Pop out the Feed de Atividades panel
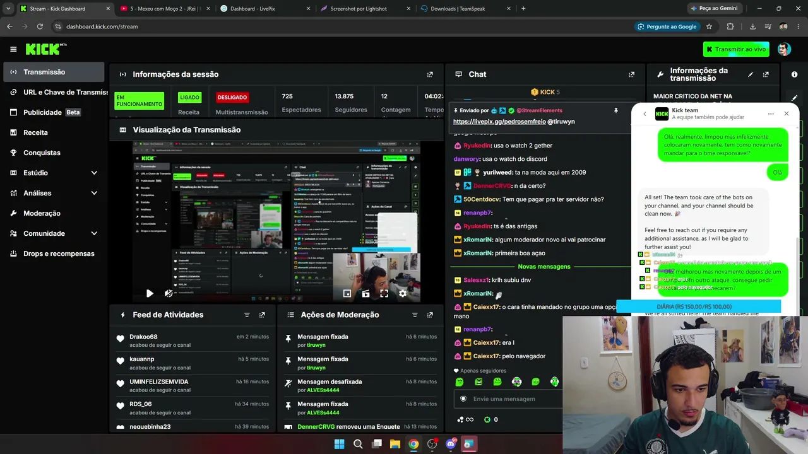The image size is (808, 454). 262,315
